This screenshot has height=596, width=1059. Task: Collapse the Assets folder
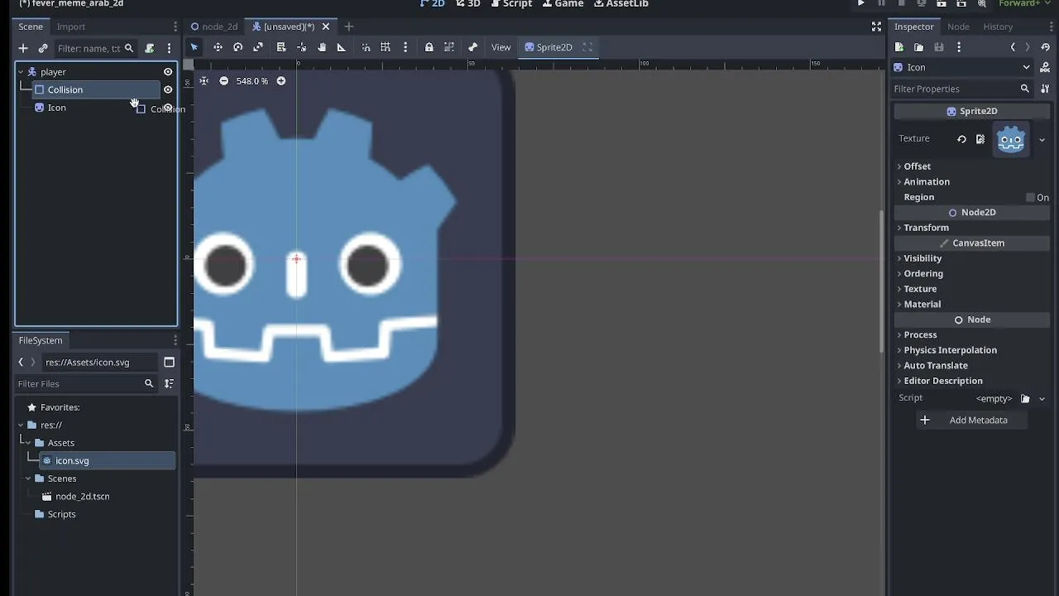[28, 443]
